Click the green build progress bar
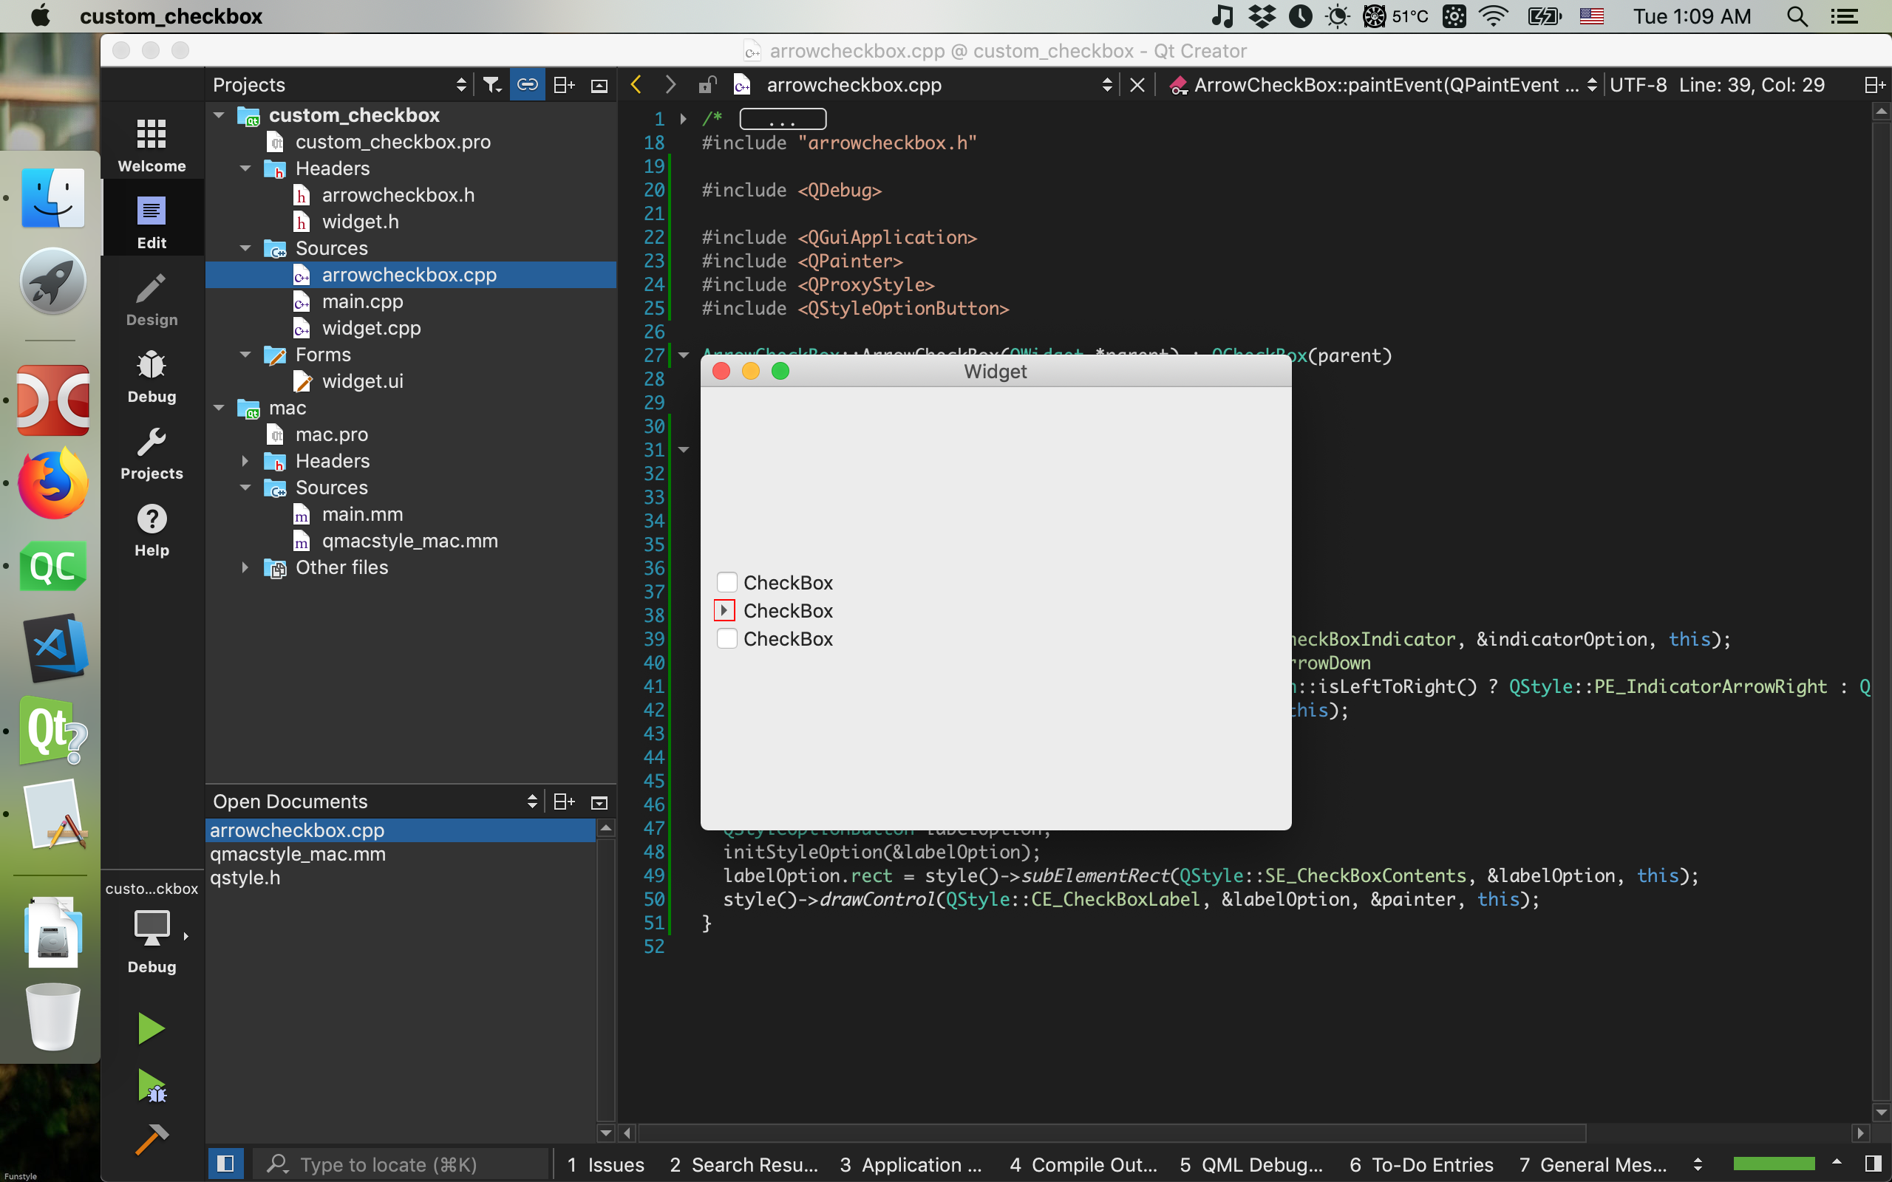The height and width of the screenshot is (1182, 1892). tap(1775, 1164)
